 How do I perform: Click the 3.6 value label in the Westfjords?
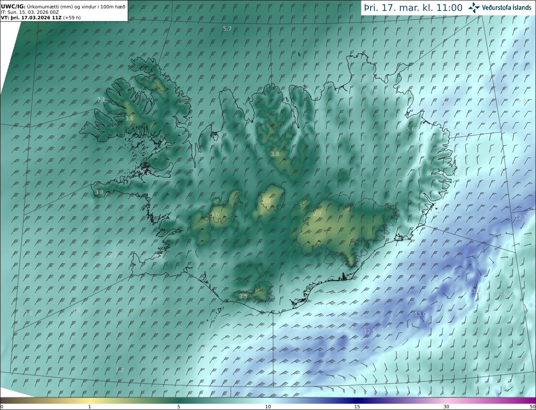(x=129, y=119)
